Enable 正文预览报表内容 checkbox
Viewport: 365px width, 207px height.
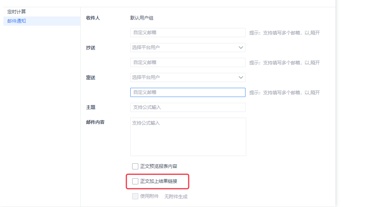tap(135, 166)
